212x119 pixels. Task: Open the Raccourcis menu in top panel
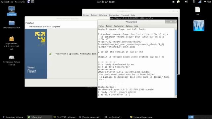point(20,2)
